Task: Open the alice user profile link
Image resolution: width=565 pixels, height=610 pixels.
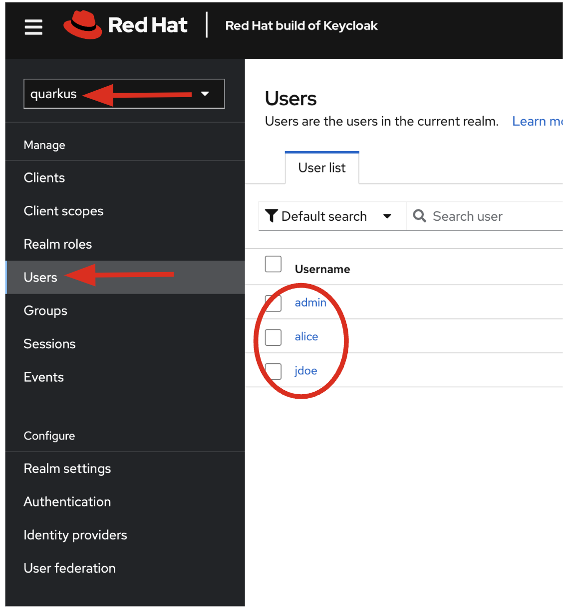Action: 306,337
